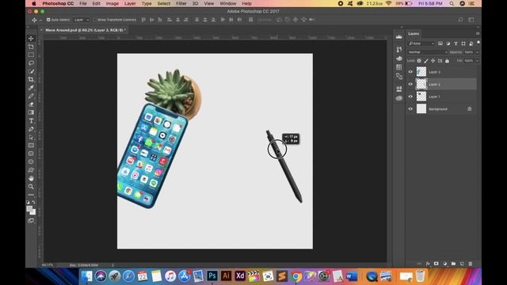Click the lock transparent pixels icon

(x=419, y=61)
